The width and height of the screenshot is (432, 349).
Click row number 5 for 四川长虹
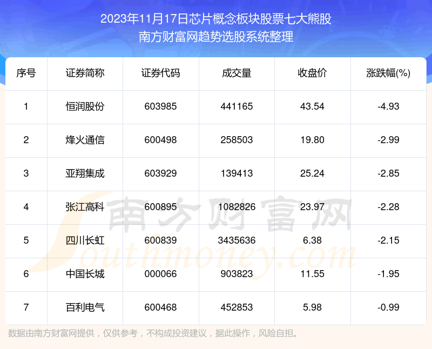tap(26, 240)
